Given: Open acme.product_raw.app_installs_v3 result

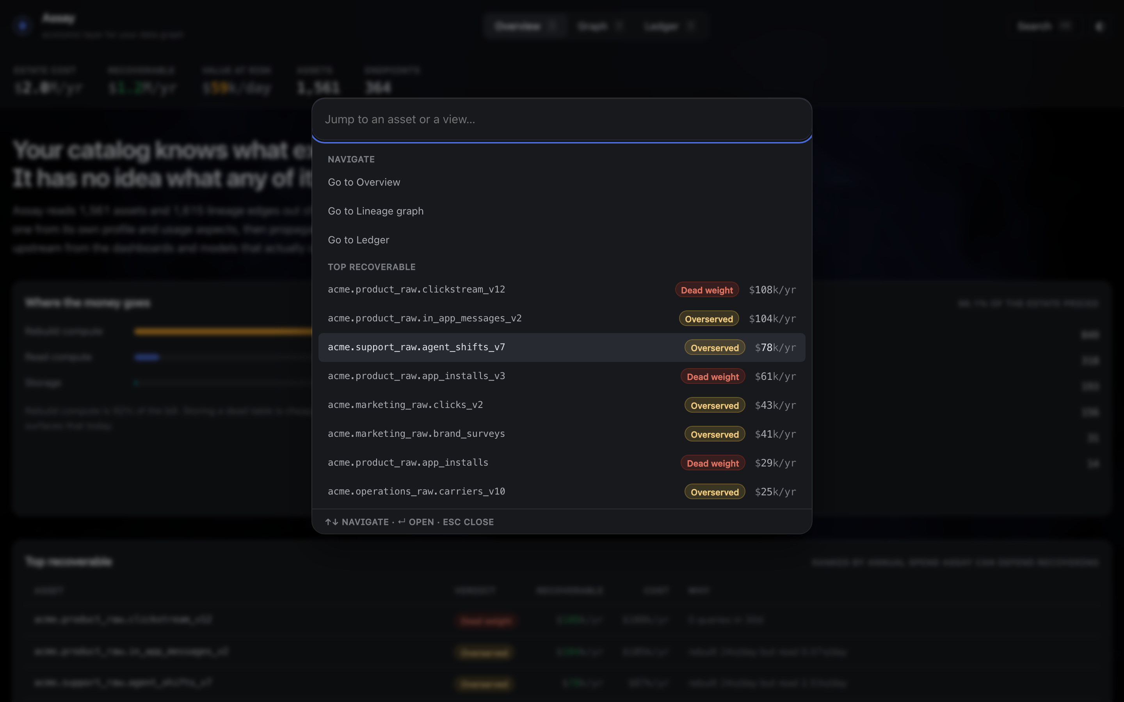Looking at the screenshot, I should (562, 376).
